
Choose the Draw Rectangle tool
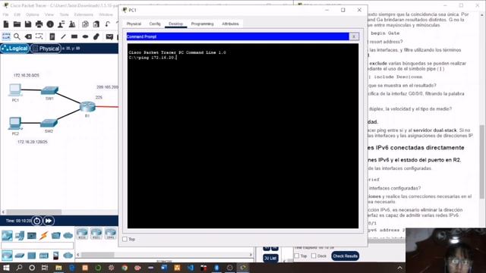point(74,37)
